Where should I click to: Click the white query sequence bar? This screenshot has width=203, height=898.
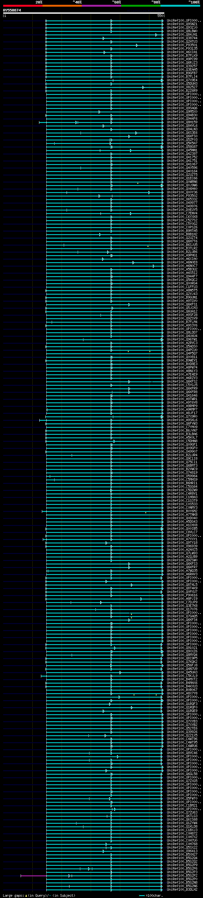tap(84, 13)
